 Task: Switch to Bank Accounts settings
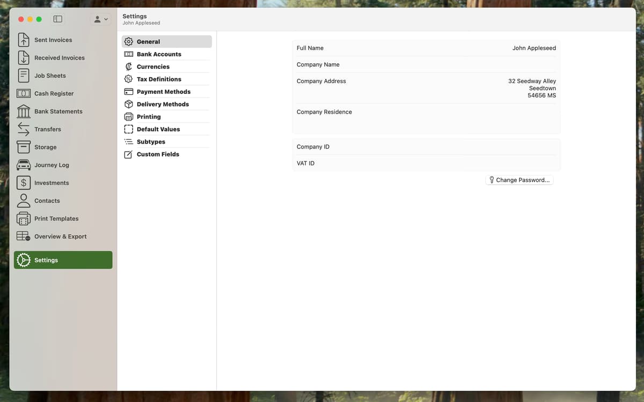[159, 54]
